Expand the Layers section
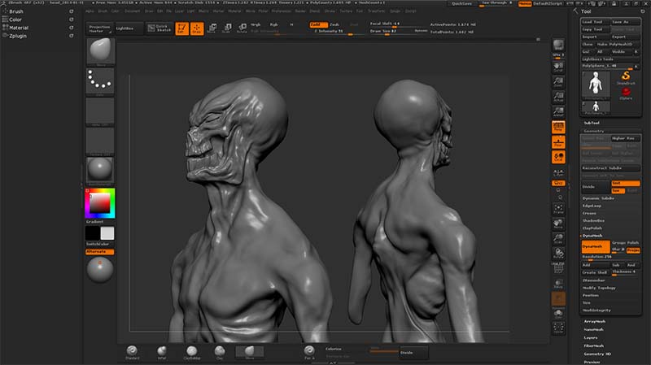Viewport: 651px width, 365px height. pos(591,337)
